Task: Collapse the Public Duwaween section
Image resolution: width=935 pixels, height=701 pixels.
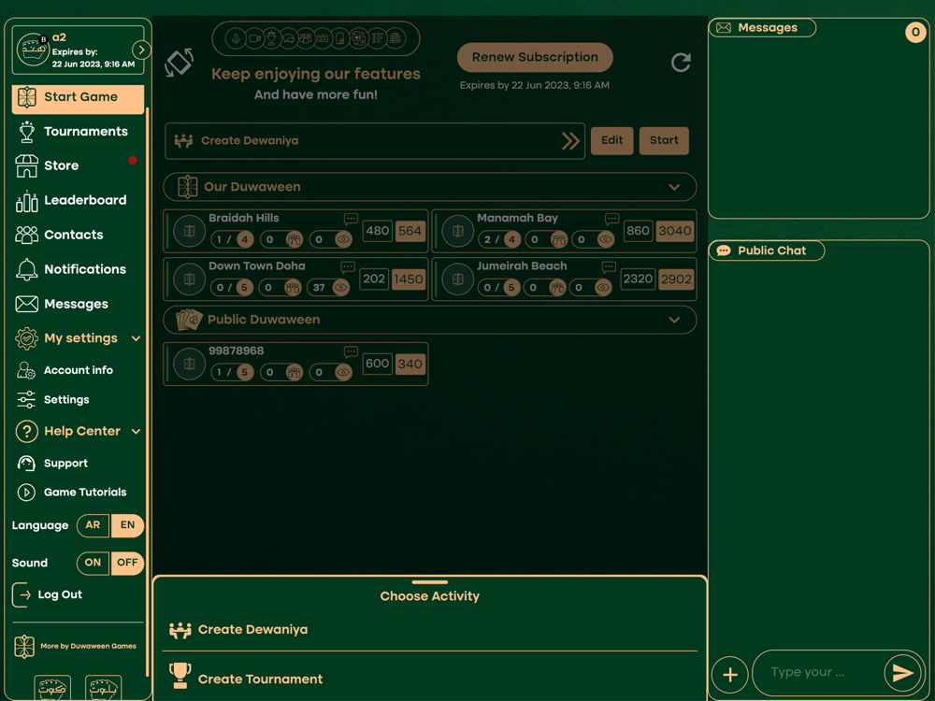Action: (x=674, y=320)
